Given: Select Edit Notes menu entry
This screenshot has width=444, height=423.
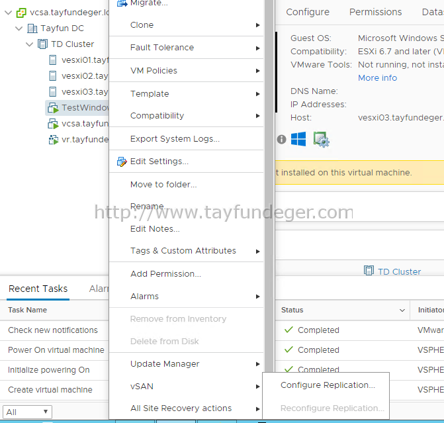Looking at the screenshot, I should (x=186, y=228).
